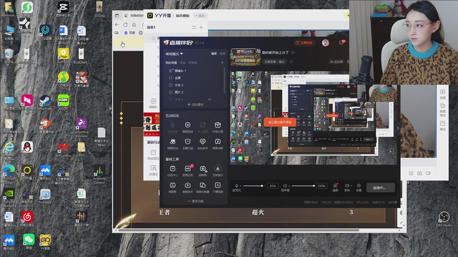This screenshot has height=257, width=458.
Task: Select 我的场景 scene tab
Action: pos(171,63)
